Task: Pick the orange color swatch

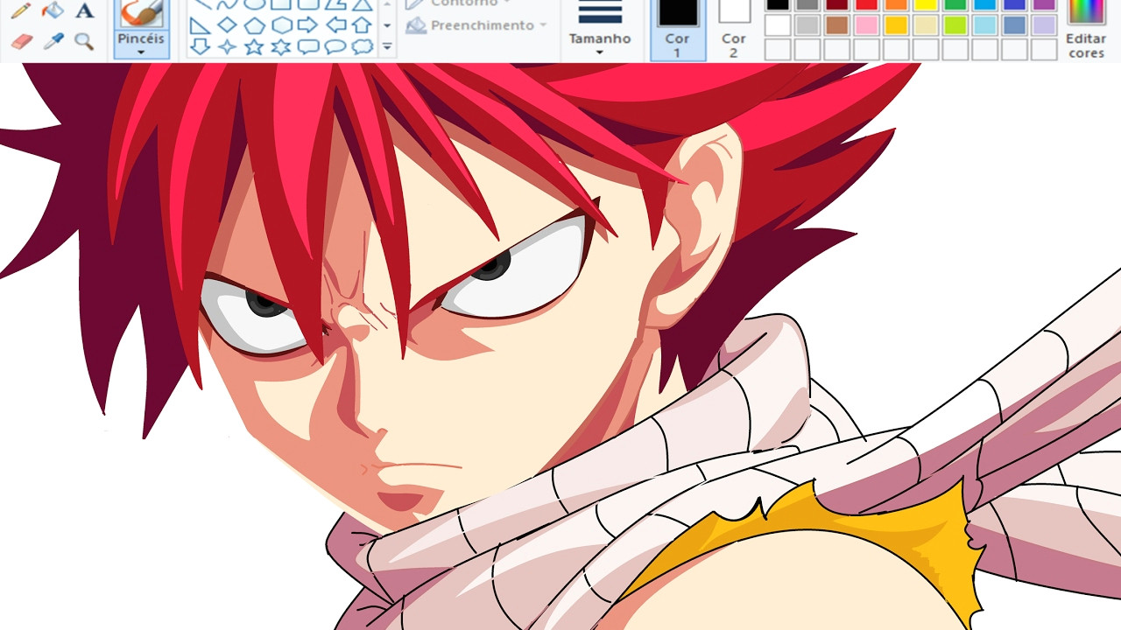Action: point(896,4)
